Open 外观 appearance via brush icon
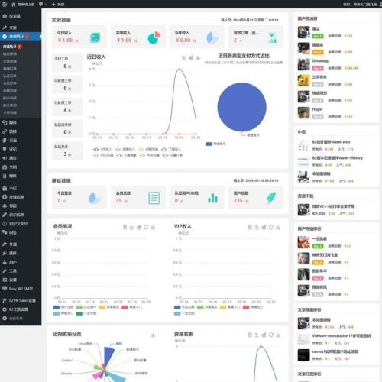Screen dimensions: 382x382 pos(5,244)
